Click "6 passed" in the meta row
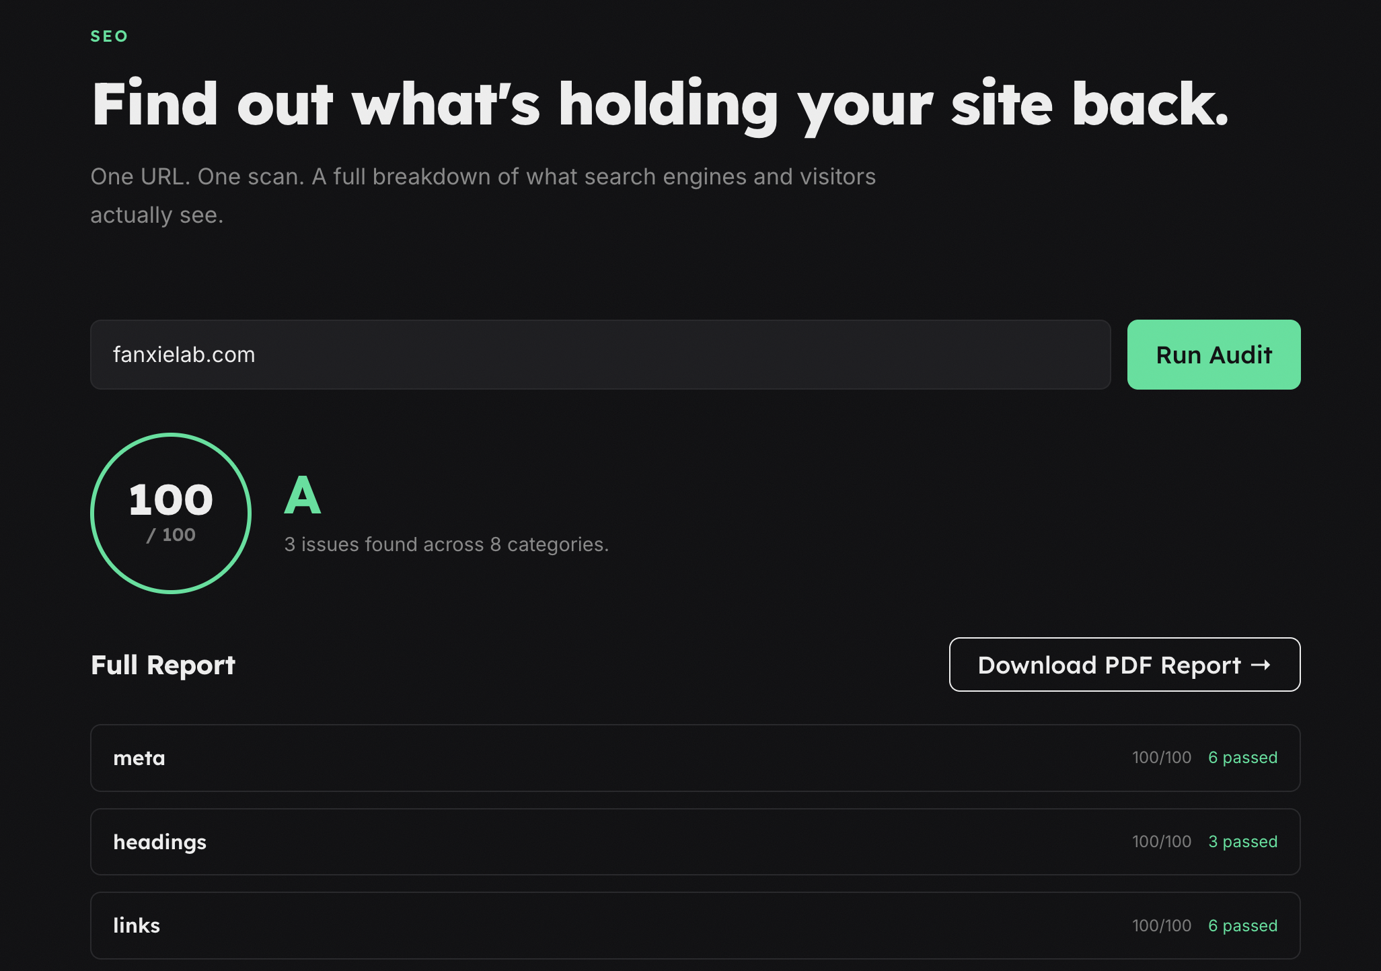Viewport: 1381px width, 971px height. tap(1242, 758)
